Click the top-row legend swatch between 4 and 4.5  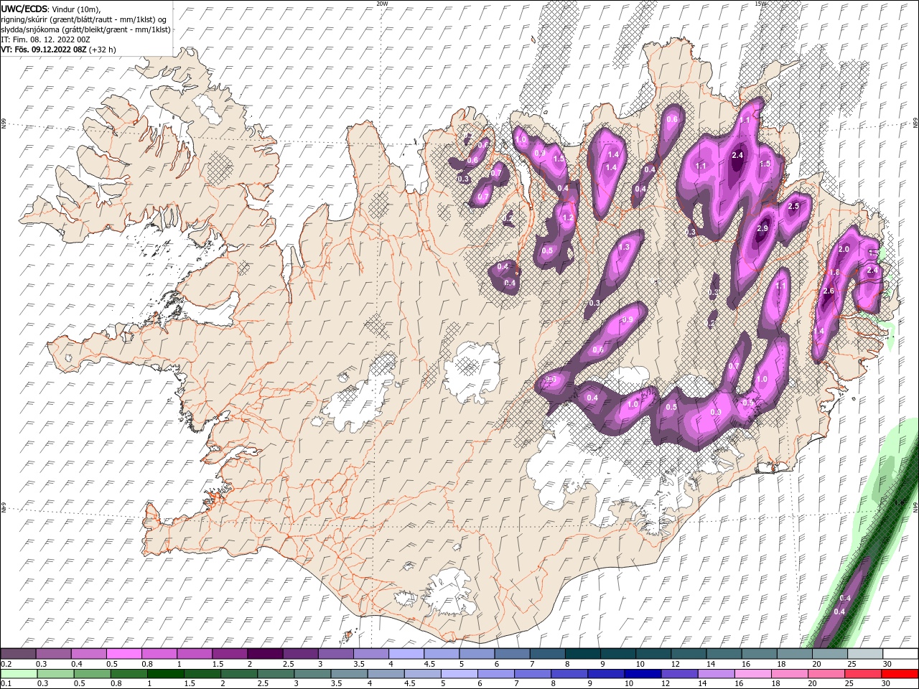pyautogui.click(x=406, y=654)
